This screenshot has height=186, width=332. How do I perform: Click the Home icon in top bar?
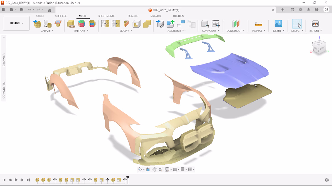(x=49, y=10)
